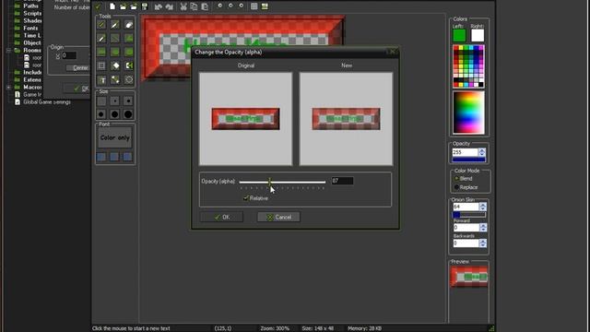Click the first blue alignment button under Font
This screenshot has height=332, width=590.
coord(100,157)
